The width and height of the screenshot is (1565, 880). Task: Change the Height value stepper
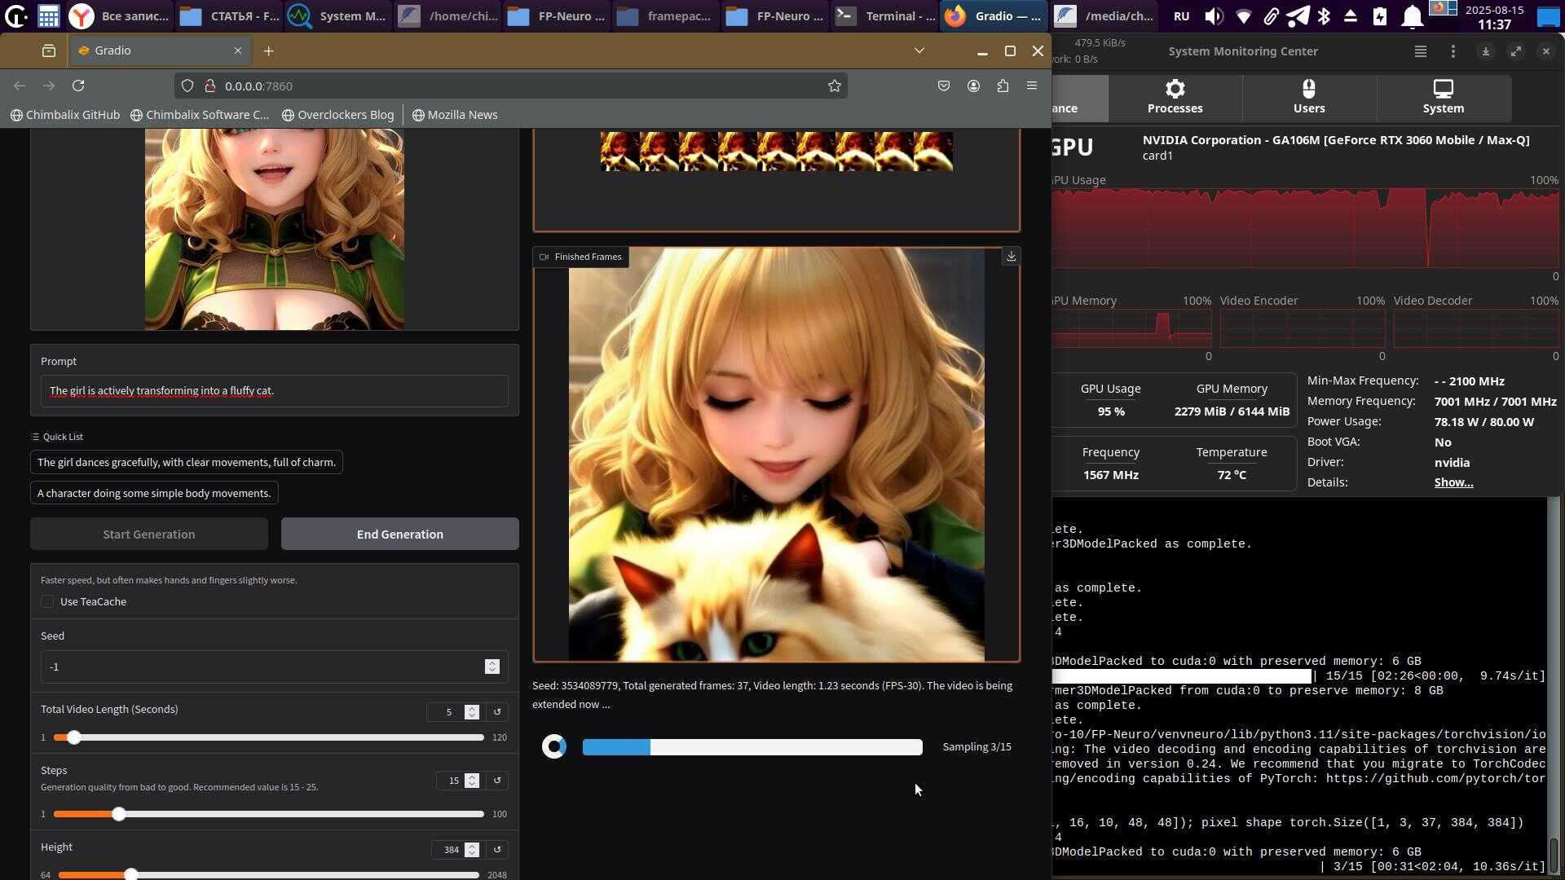pyautogui.click(x=472, y=850)
